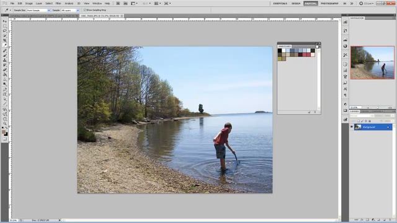This screenshot has width=397, height=223.
Task: Create a new swatch in the Swatches panel
Action: pyautogui.click(x=309, y=112)
